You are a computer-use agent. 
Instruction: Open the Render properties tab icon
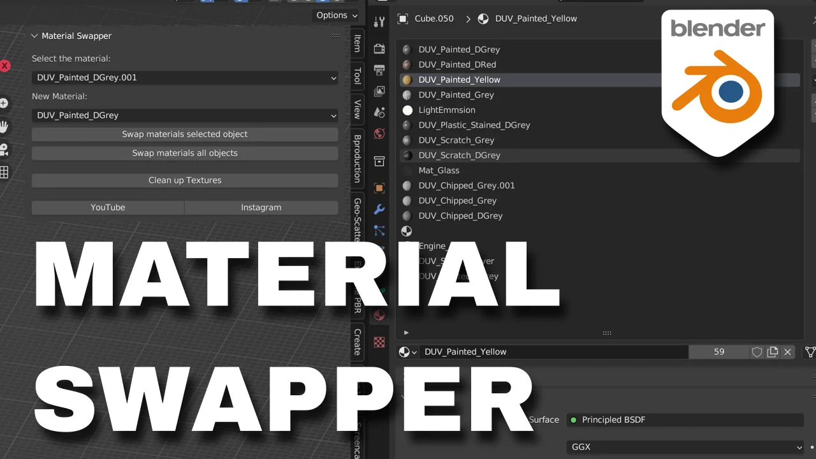pyautogui.click(x=379, y=48)
